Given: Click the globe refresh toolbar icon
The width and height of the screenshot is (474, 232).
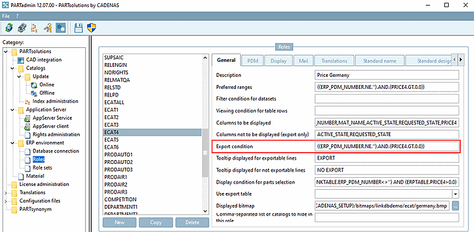Looking at the screenshot, I should (8, 28).
